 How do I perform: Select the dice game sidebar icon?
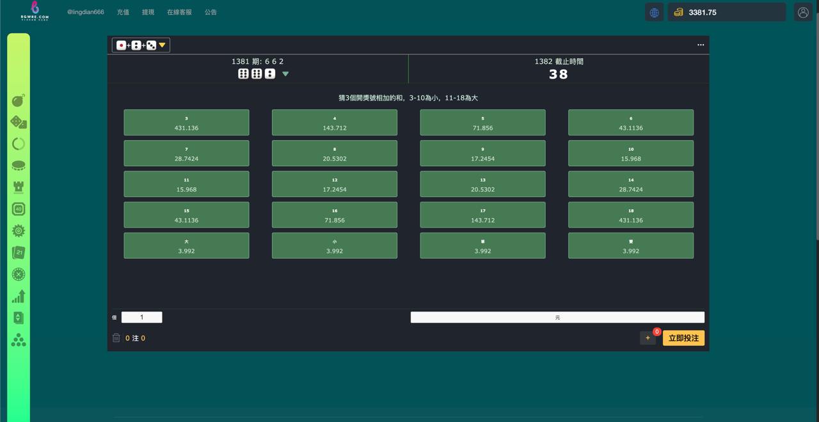coord(19,122)
